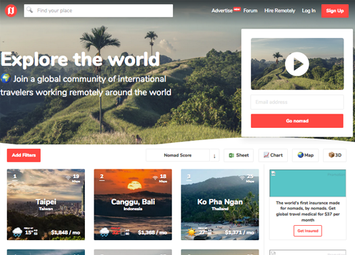
Task: Go to the Forum page
Action: [250, 11]
